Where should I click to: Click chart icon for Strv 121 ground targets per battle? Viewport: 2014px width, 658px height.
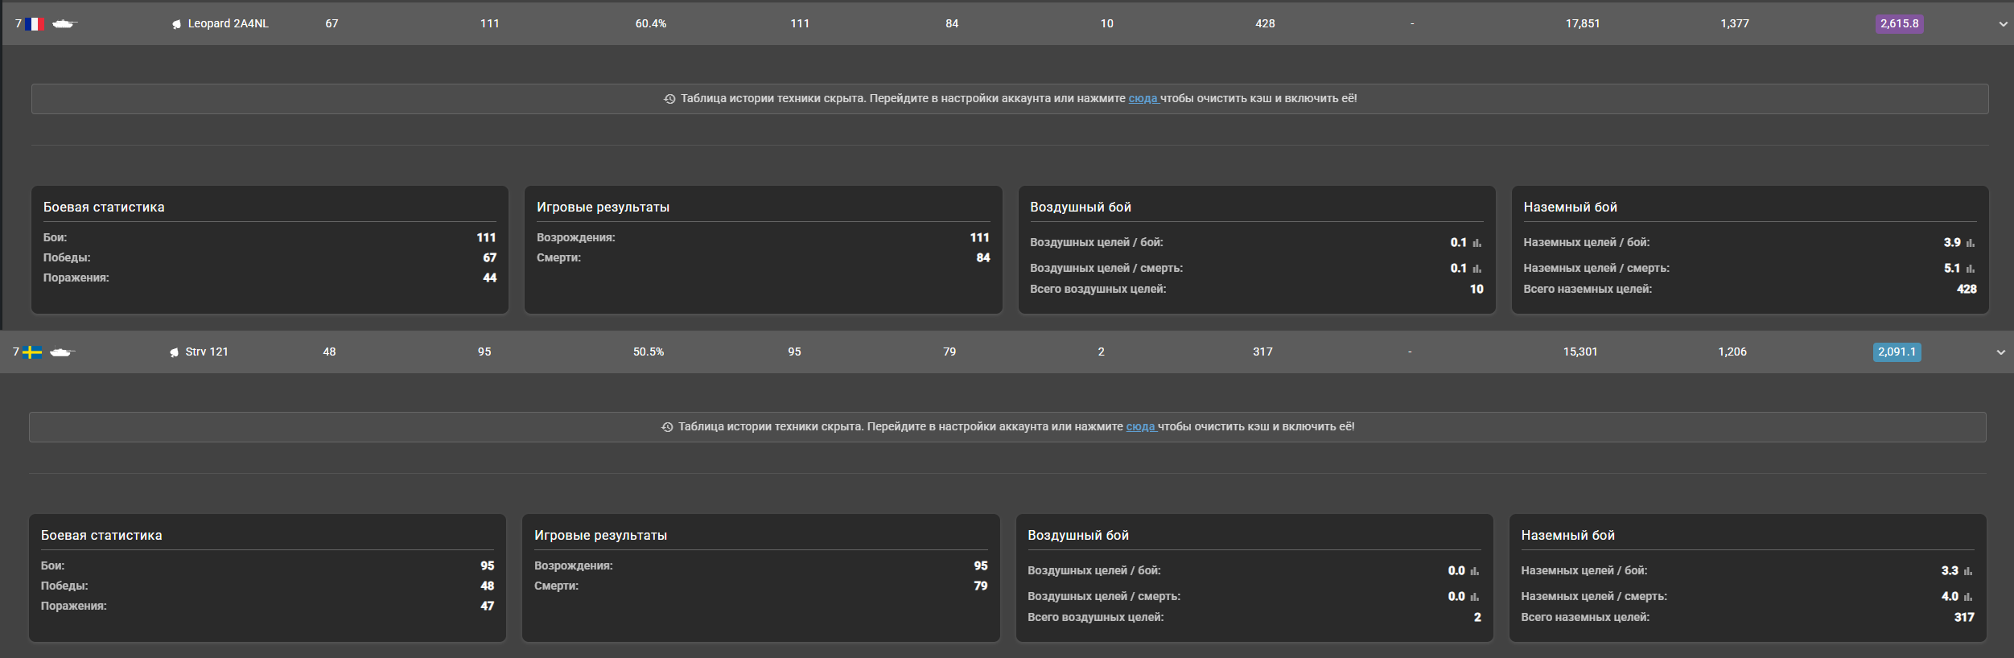1968,571
